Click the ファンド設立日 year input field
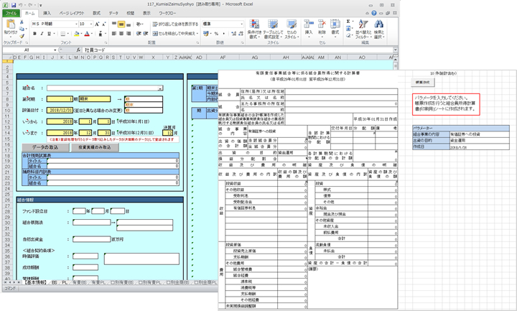The image size is (517, 311). [79, 211]
